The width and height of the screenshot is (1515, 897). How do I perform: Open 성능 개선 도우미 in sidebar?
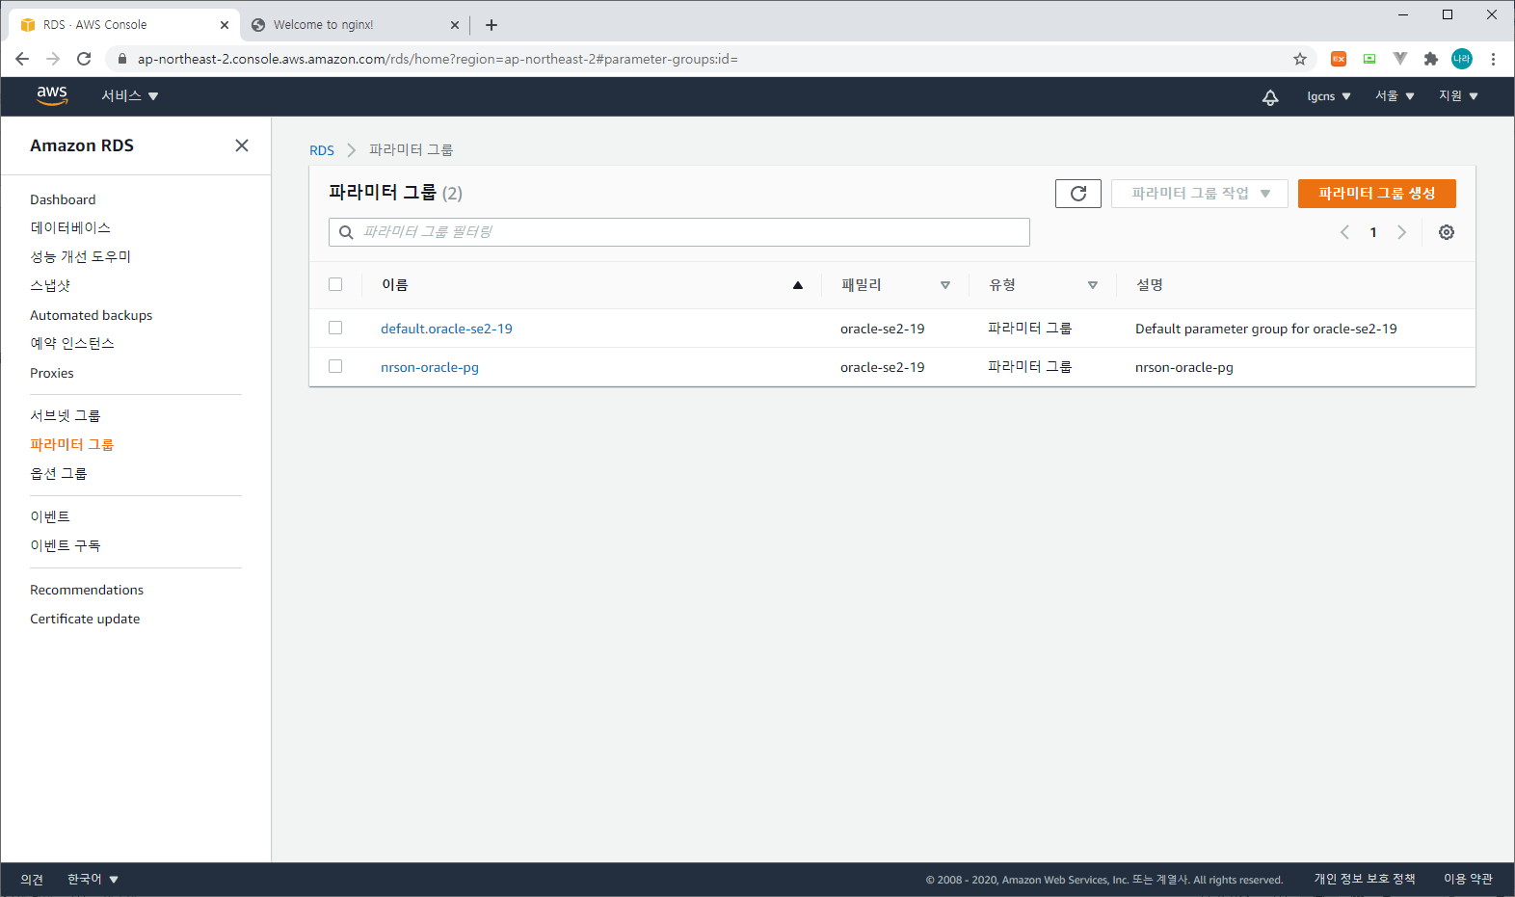(81, 256)
